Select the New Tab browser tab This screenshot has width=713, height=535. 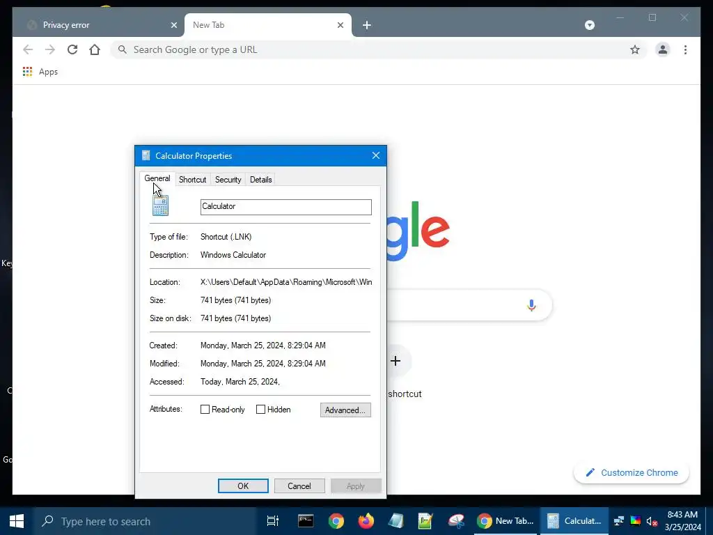pos(267,25)
